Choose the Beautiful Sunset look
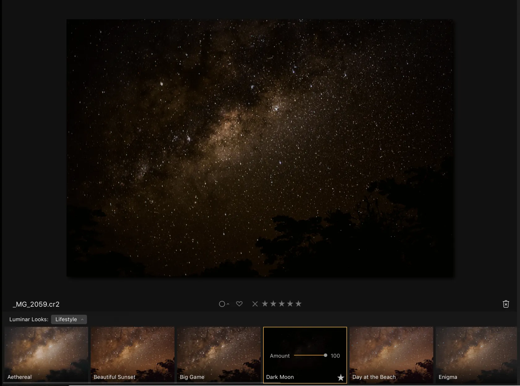The width and height of the screenshot is (520, 386). (x=132, y=354)
